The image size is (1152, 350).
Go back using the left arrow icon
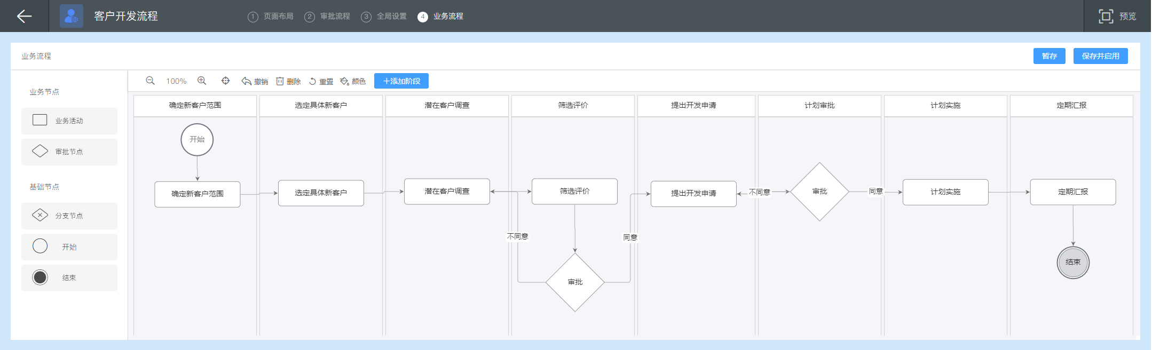pyautogui.click(x=25, y=16)
